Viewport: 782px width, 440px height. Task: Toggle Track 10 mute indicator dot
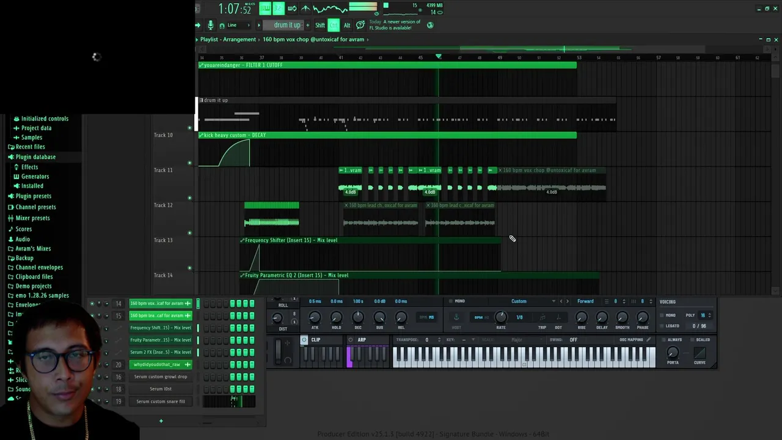click(x=189, y=163)
